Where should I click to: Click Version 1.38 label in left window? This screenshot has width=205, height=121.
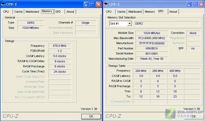click(x=89, y=109)
